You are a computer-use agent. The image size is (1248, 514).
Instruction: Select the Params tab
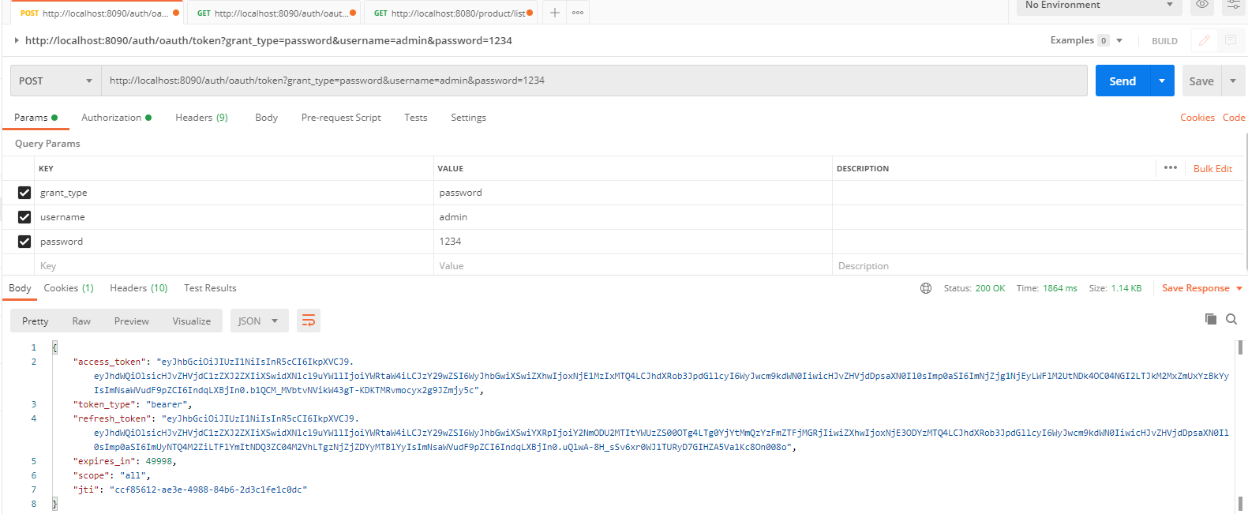pyautogui.click(x=36, y=118)
